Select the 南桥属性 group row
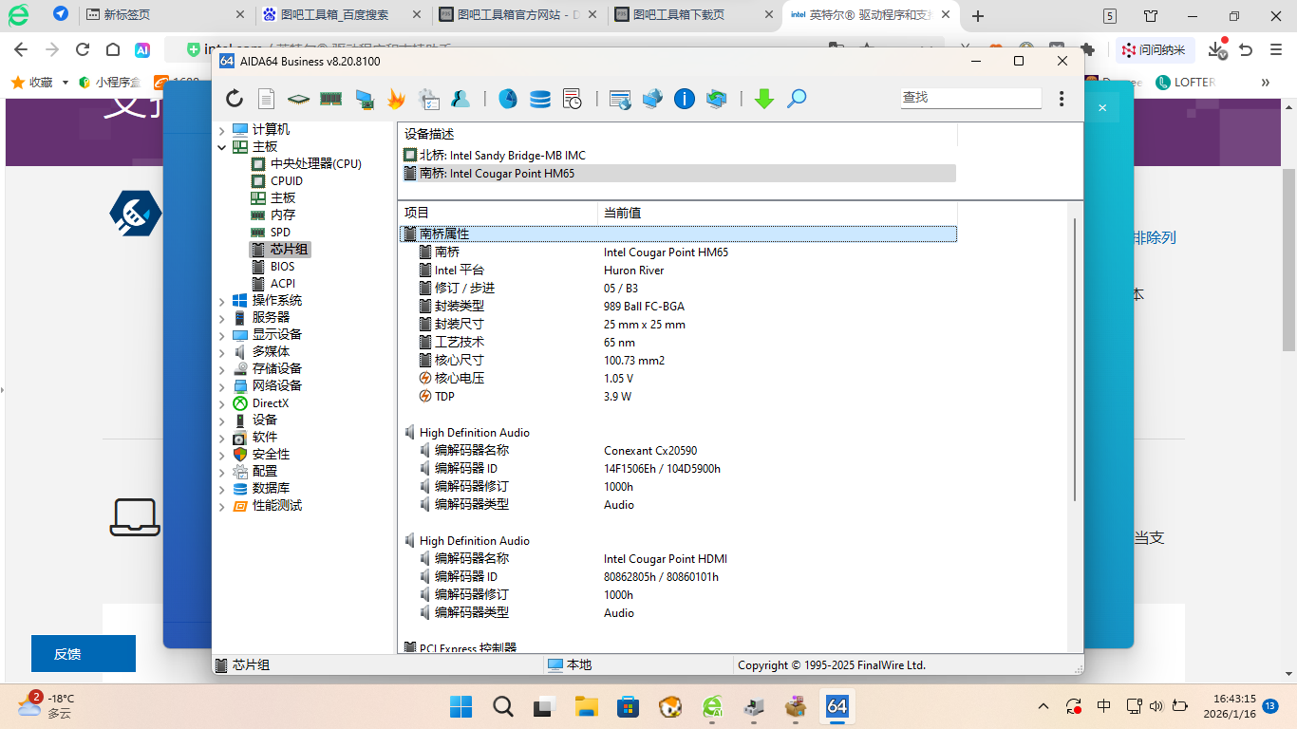Viewport: 1297px width, 729px height. (x=678, y=234)
